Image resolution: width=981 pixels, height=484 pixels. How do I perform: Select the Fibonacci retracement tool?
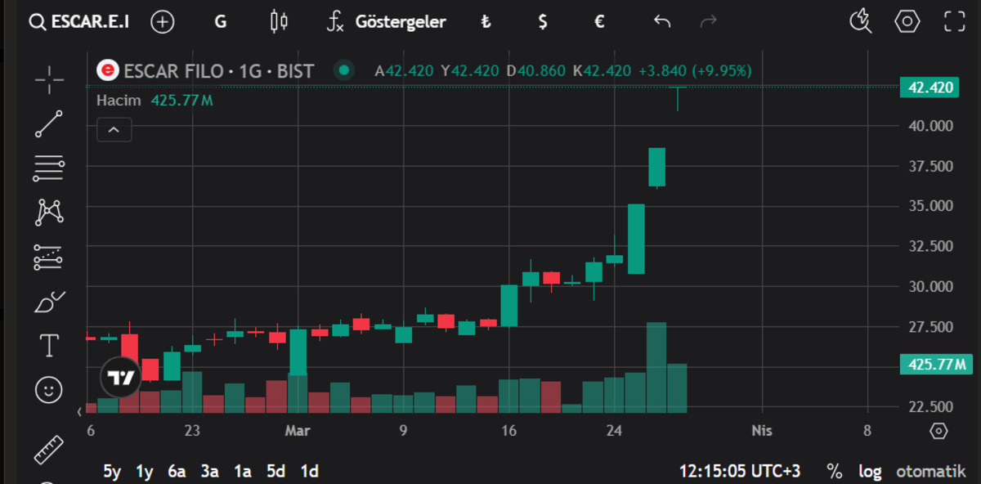(x=49, y=168)
